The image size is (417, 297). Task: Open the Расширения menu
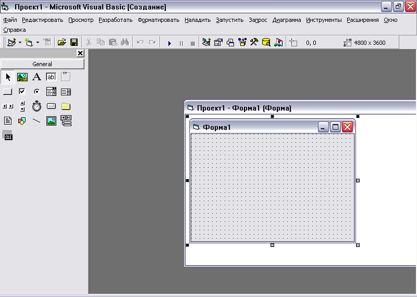point(362,20)
